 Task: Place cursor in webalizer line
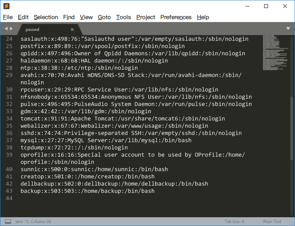point(114,126)
